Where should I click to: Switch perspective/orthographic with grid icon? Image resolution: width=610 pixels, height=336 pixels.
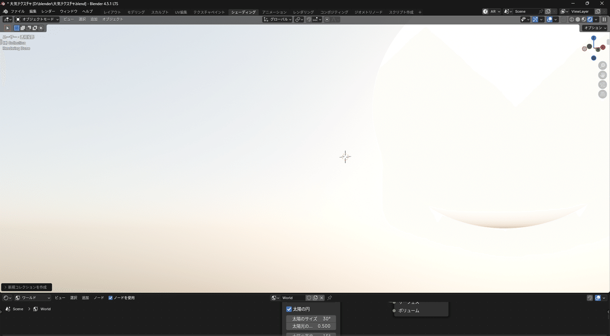point(602,94)
